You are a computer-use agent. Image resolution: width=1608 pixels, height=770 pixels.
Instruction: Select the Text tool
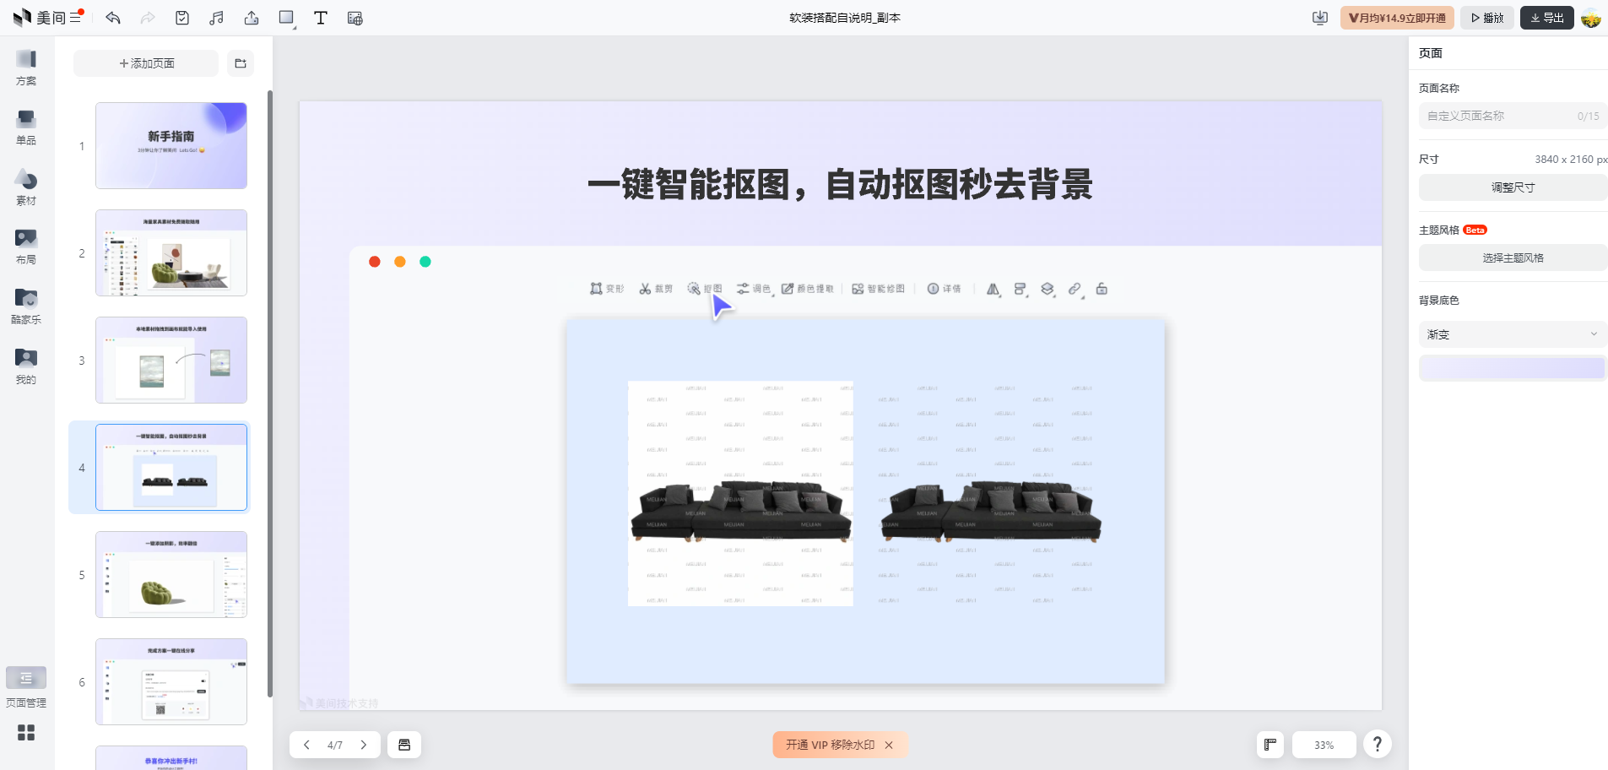pos(321,18)
